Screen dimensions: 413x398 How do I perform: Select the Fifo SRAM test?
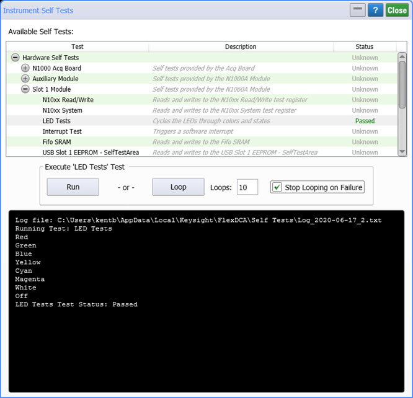point(56,142)
